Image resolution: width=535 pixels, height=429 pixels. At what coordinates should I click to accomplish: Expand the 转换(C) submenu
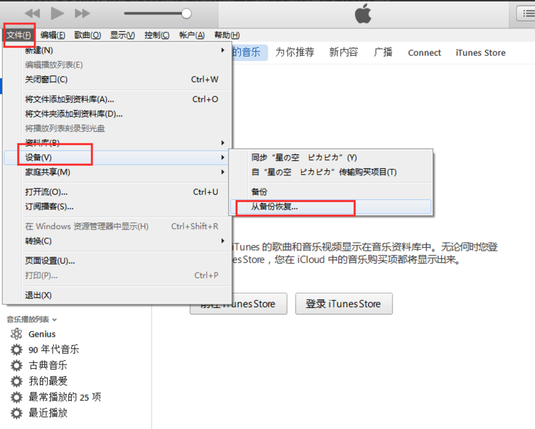118,241
